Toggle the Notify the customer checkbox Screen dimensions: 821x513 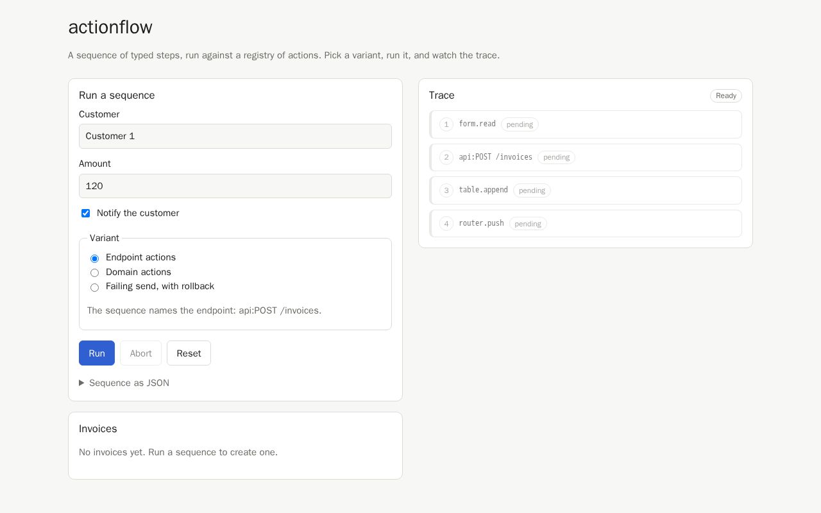click(85, 213)
